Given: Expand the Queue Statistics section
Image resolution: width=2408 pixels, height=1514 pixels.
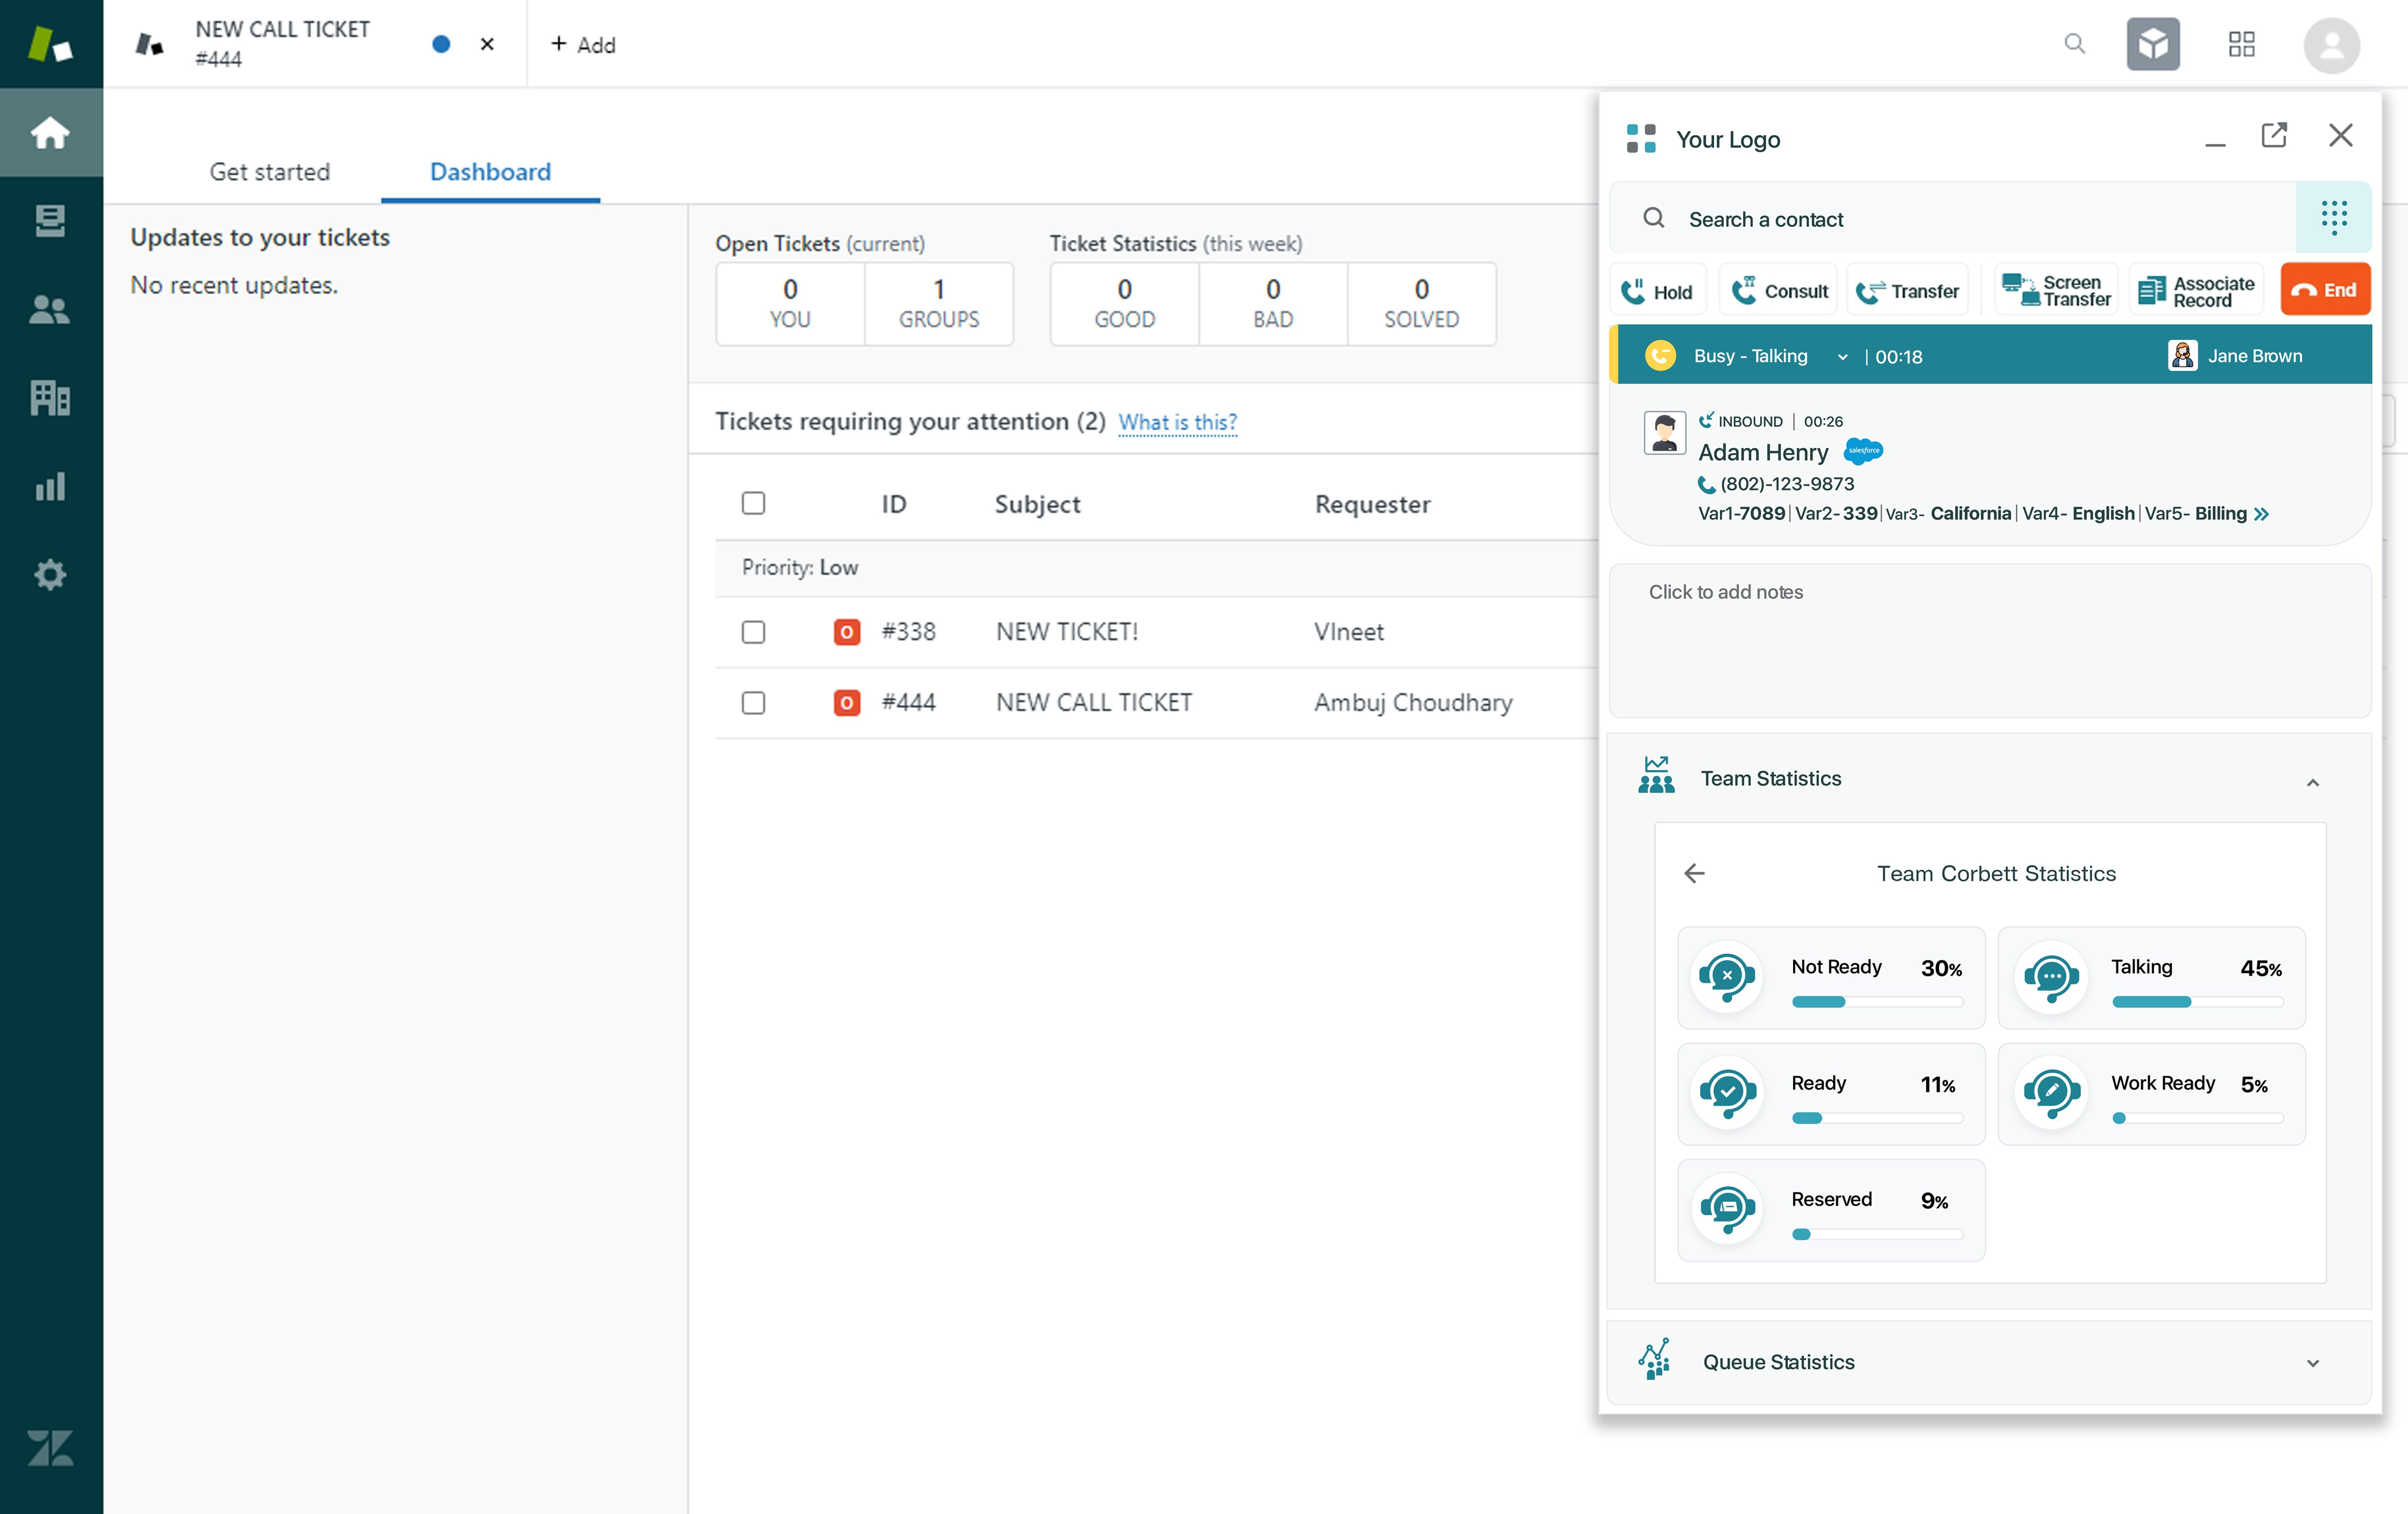Looking at the screenshot, I should [x=2312, y=1363].
